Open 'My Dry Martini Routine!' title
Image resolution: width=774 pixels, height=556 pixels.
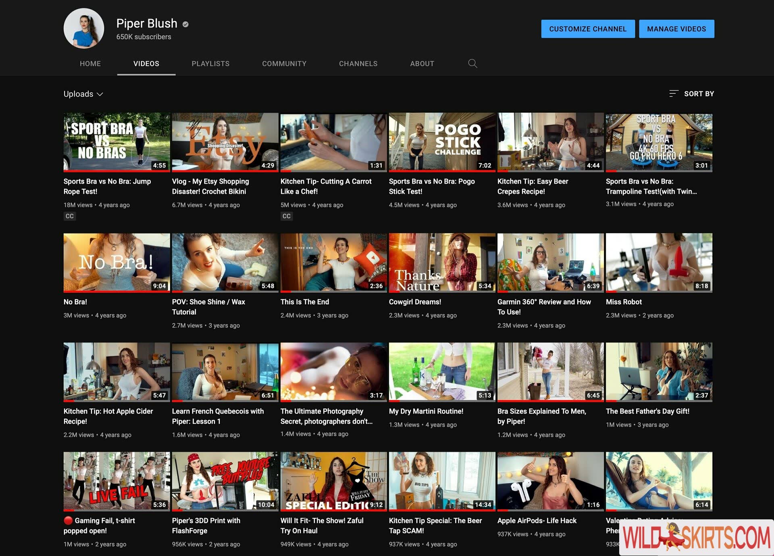pyautogui.click(x=426, y=411)
